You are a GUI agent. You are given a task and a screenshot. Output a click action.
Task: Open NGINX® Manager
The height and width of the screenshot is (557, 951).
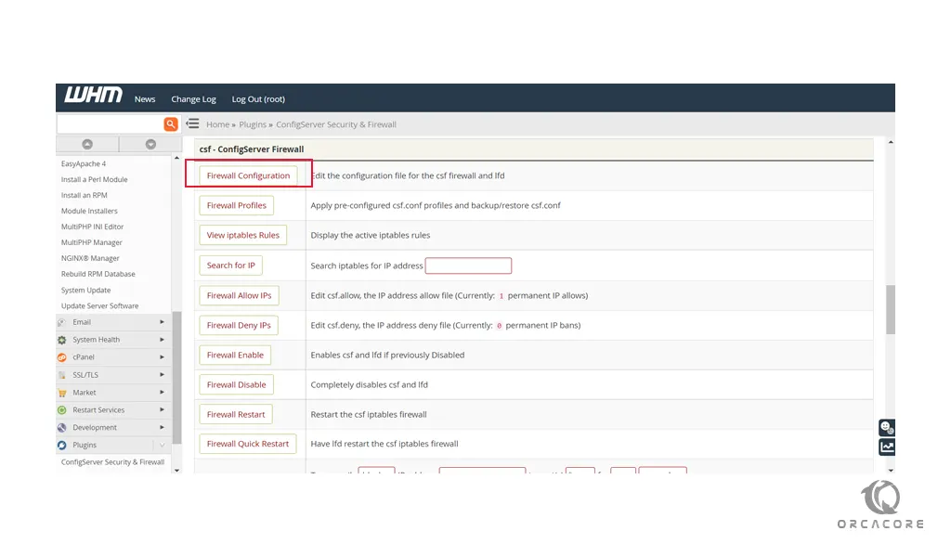pyautogui.click(x=90, y=258)
